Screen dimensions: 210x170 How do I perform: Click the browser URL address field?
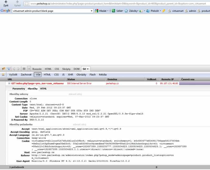tap(118, 4)
